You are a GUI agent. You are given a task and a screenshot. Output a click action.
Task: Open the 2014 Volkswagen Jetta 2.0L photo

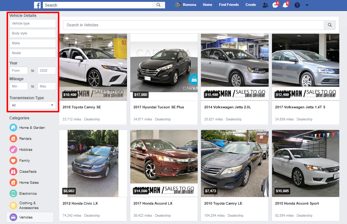pos(235,67)
